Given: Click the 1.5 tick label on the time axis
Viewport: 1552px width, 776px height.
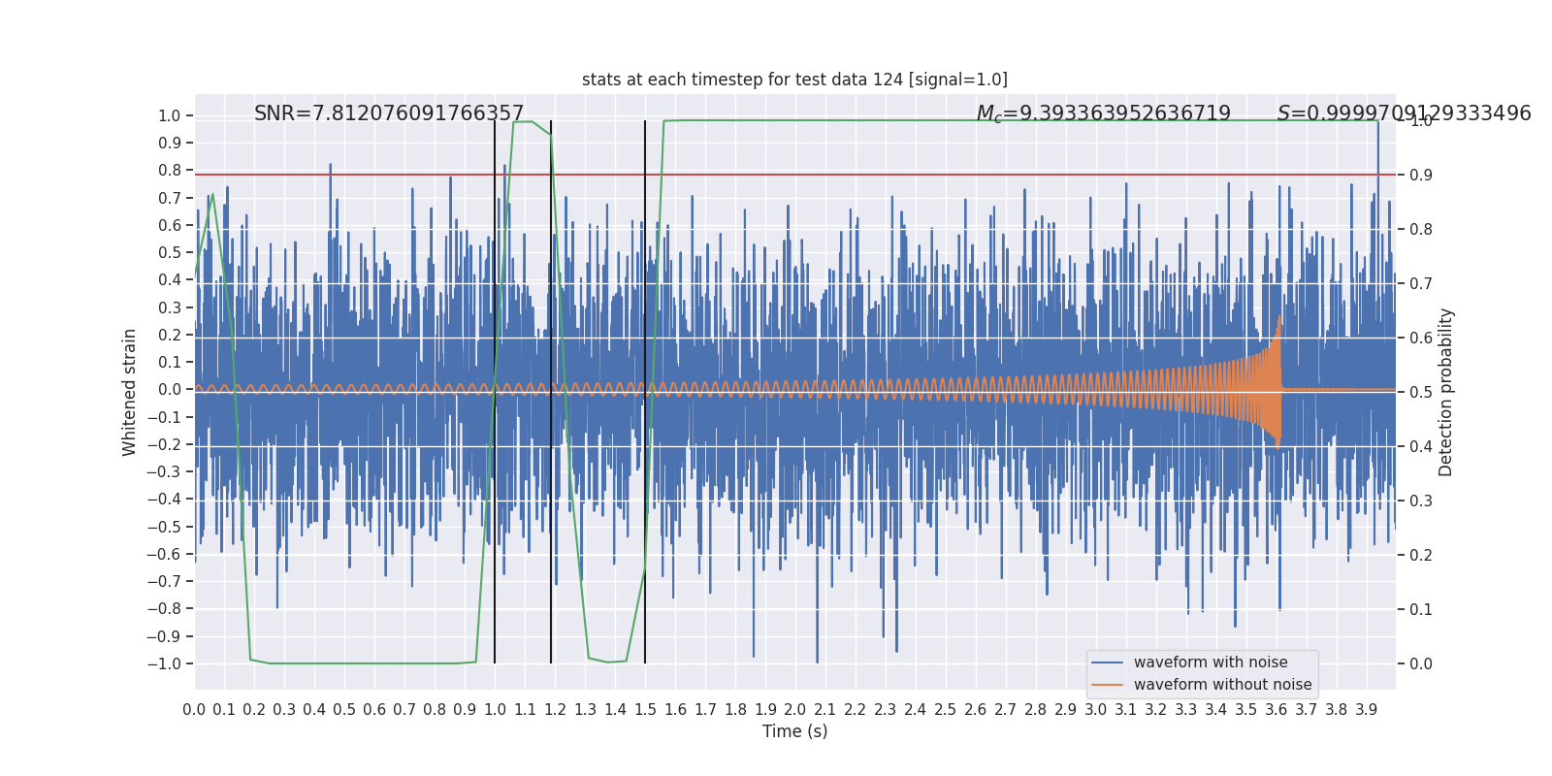Looking at the screenshot, I should pos(645,710).
